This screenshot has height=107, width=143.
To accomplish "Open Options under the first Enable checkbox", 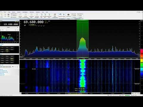I will point(74,17).
